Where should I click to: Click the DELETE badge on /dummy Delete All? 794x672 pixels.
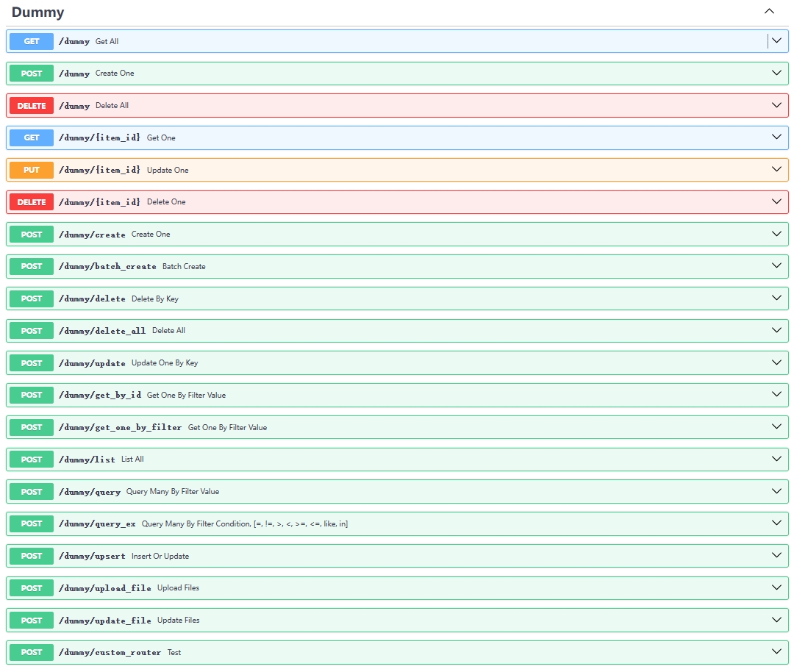[30, 105]
